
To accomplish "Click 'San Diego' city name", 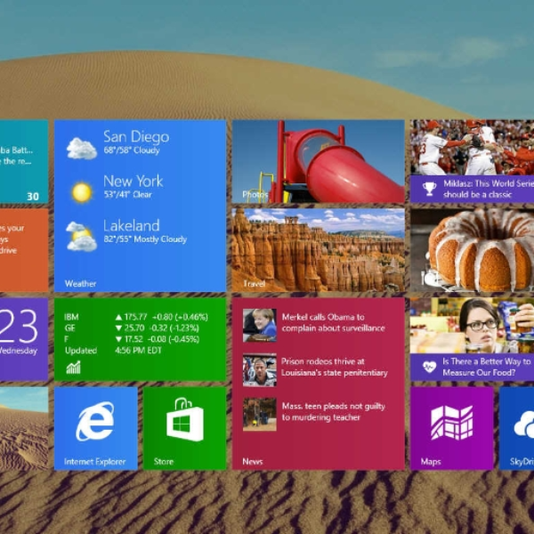I will click(136, 136).
